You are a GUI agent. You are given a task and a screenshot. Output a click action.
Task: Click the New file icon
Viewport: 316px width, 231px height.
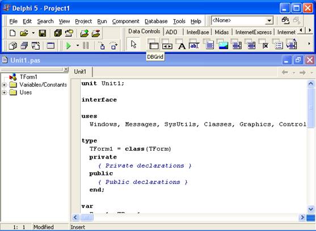click(x=12, y=33)
